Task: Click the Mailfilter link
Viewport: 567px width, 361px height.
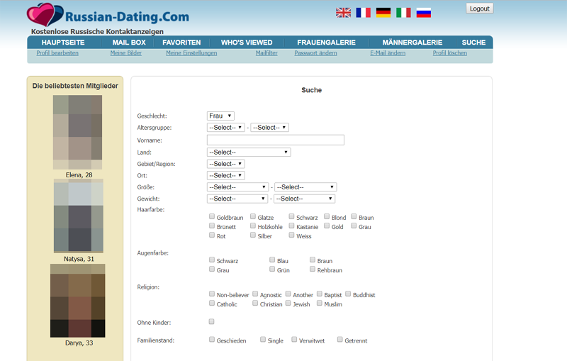Action: click(266, 52)
